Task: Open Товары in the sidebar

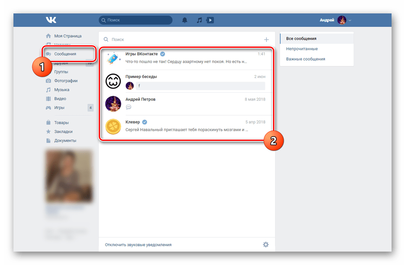Action: pyautogui.click(x=61, y=123)
